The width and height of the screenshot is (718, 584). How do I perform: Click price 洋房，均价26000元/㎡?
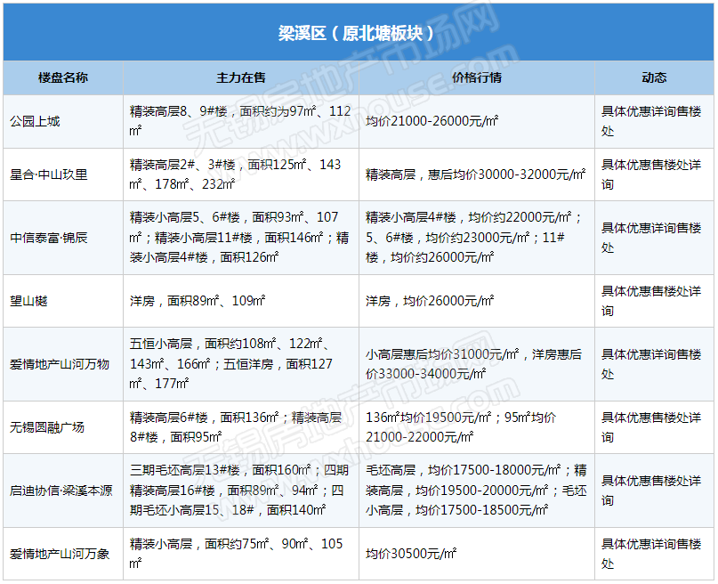430,301
